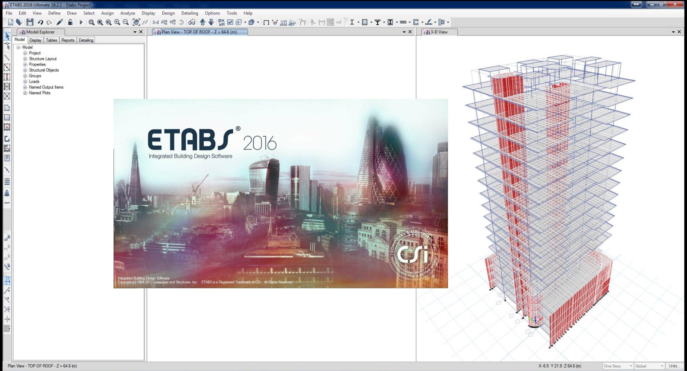Expand the Structure Layout tree node

25,59
